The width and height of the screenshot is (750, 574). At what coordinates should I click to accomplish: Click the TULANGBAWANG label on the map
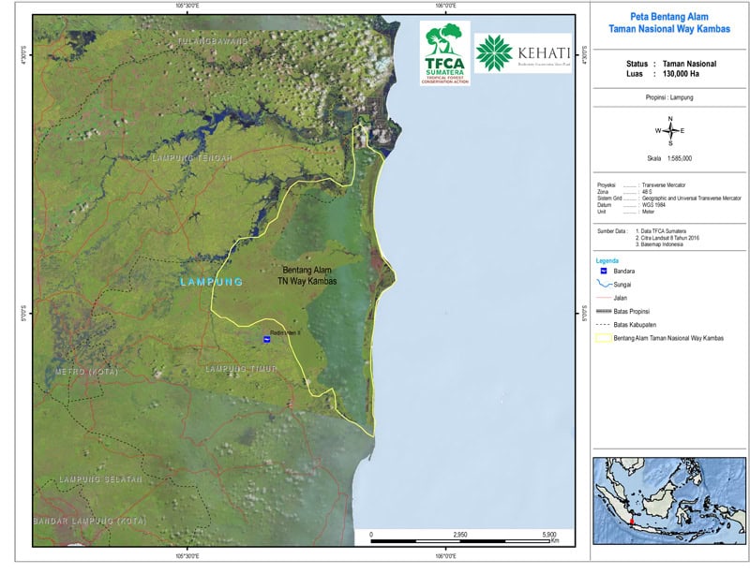coord(215,42)
